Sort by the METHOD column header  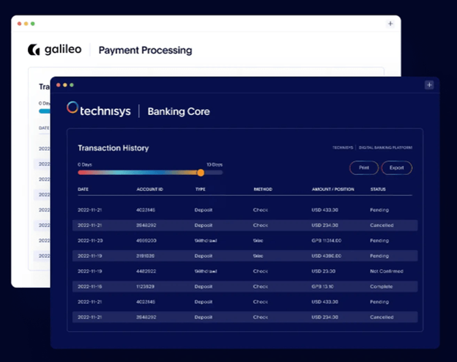click(263, 189)
